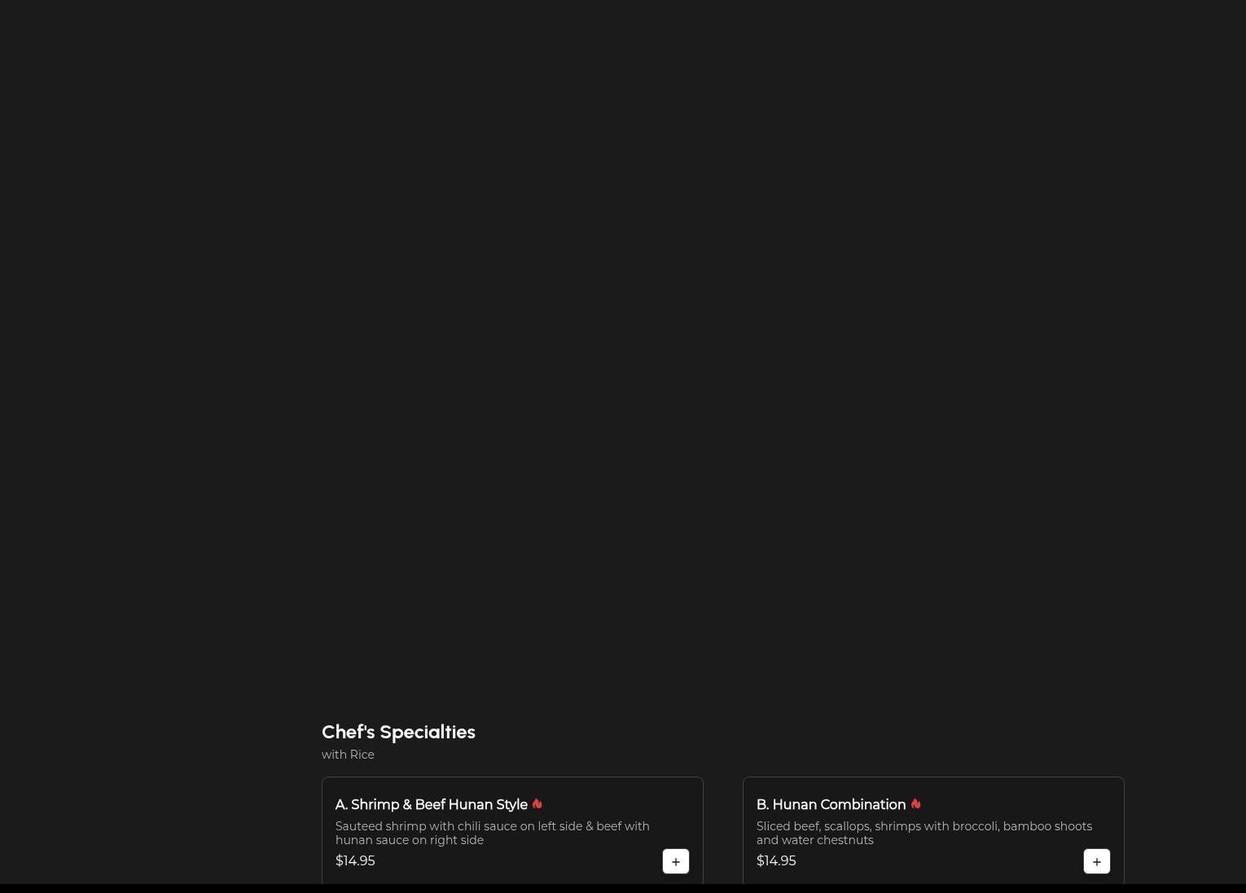Click the "Sliced beef, scallops, shrimps" description line
Screen dimensions: 1246x893
pos(924,826)
